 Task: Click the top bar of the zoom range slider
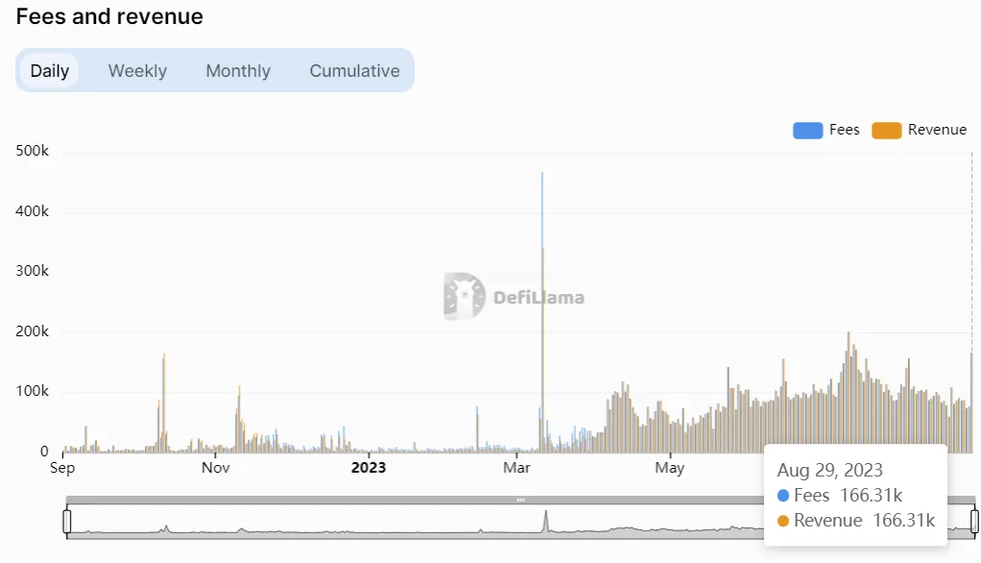pos(520,500)
